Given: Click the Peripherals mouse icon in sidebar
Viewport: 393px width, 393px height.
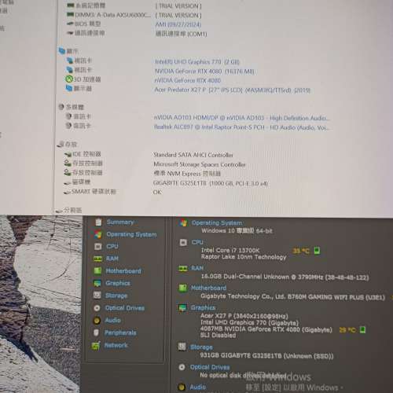Looking at the screenshot, I should [x=96, y=332].
